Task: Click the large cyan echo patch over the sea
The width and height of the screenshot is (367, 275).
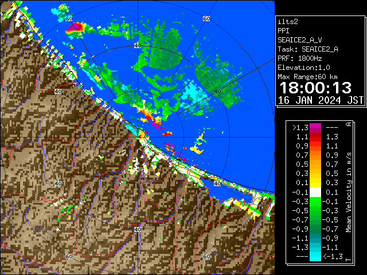Action: point(193,93)
